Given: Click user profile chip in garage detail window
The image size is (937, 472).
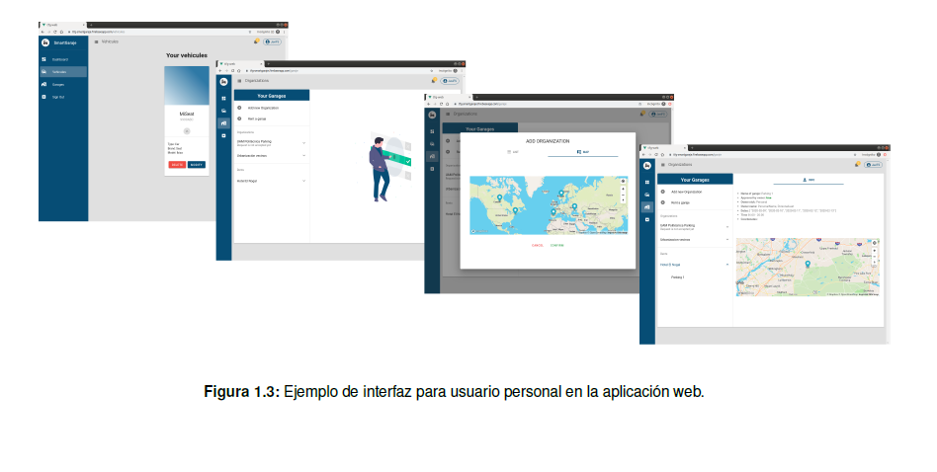Looking at the screenshot, I should [x=874, y=165].
